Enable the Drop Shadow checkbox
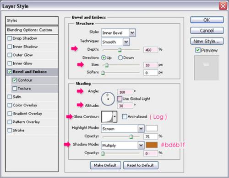This screenshot has width=229, height=178. point(10,38)
